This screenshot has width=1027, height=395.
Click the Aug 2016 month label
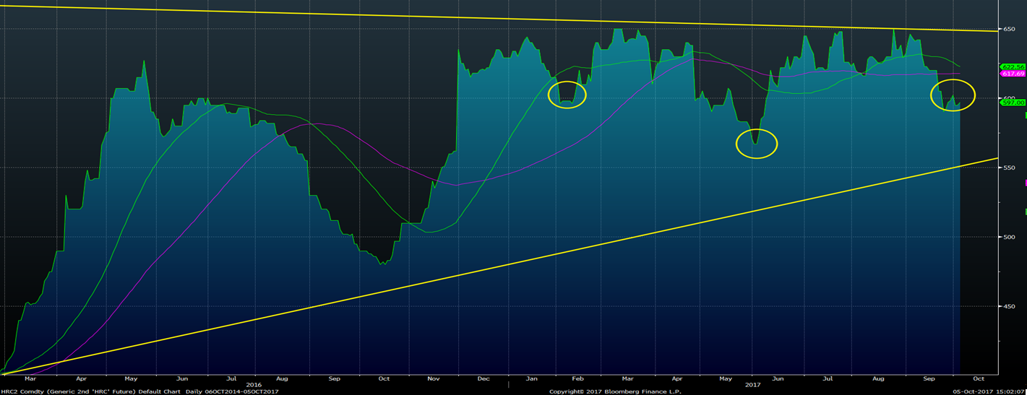282,378
